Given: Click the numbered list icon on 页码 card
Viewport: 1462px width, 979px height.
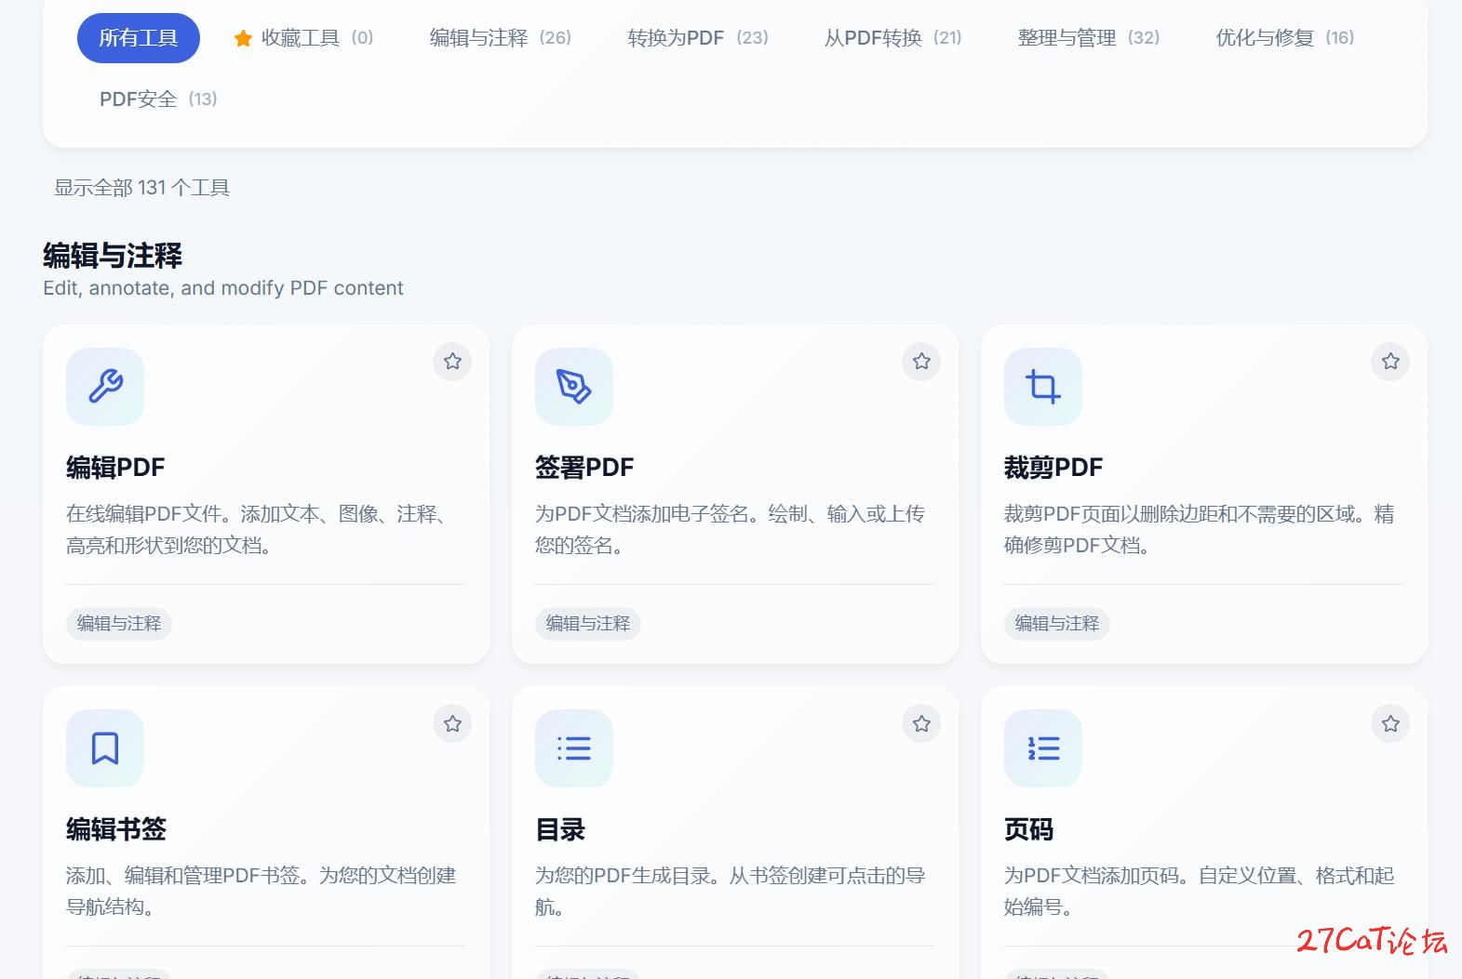Looking at the screenshot, I should (x=1043, y=747).
